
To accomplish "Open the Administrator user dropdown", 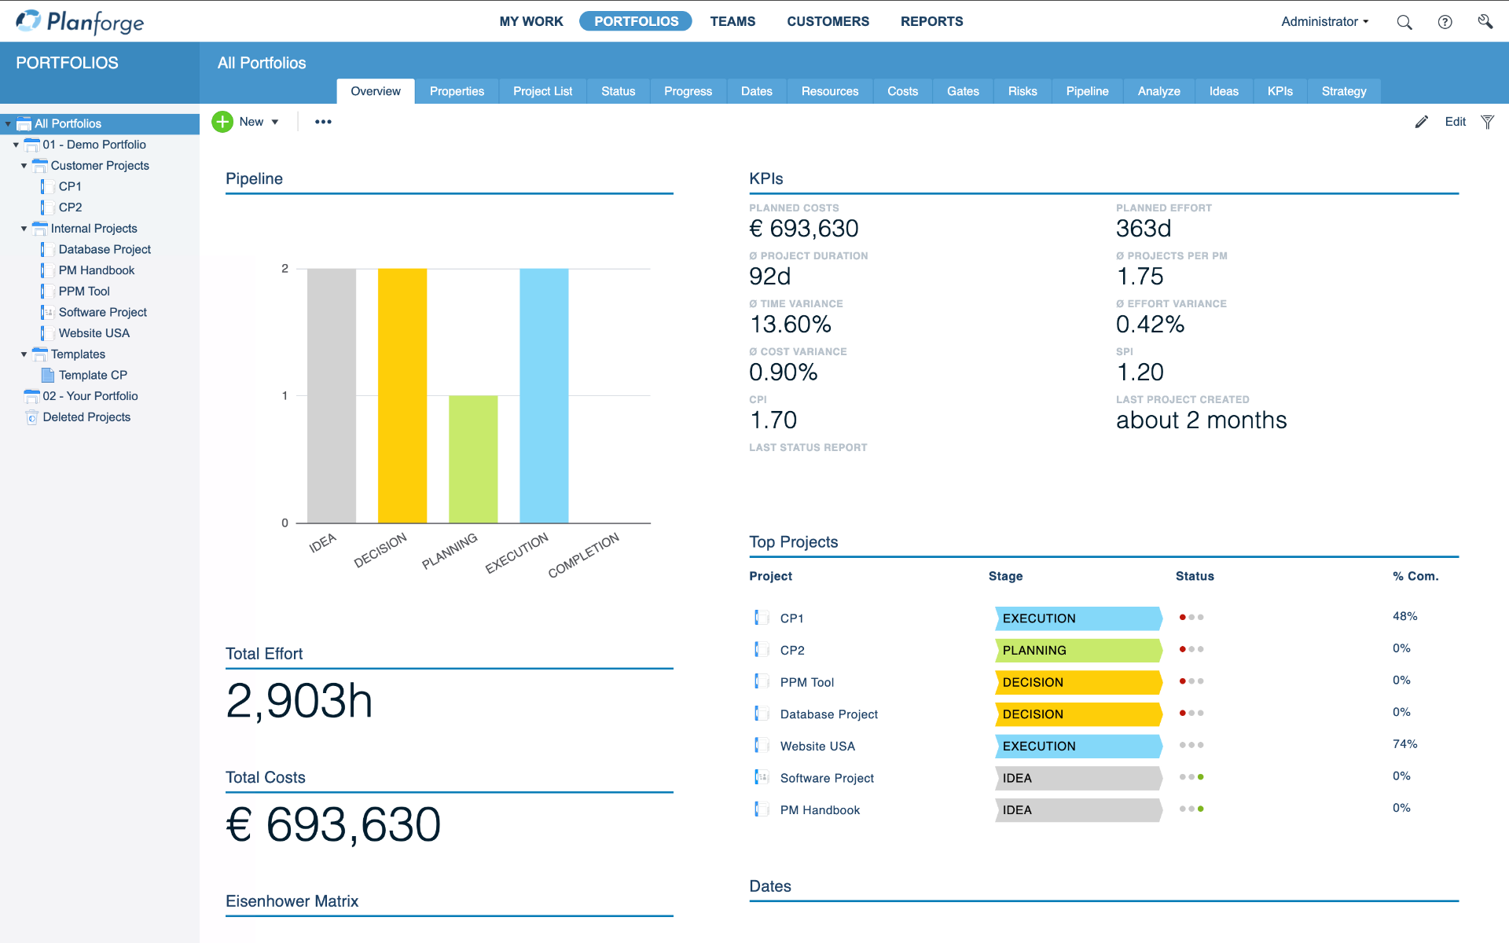I will coord(1325,22).
